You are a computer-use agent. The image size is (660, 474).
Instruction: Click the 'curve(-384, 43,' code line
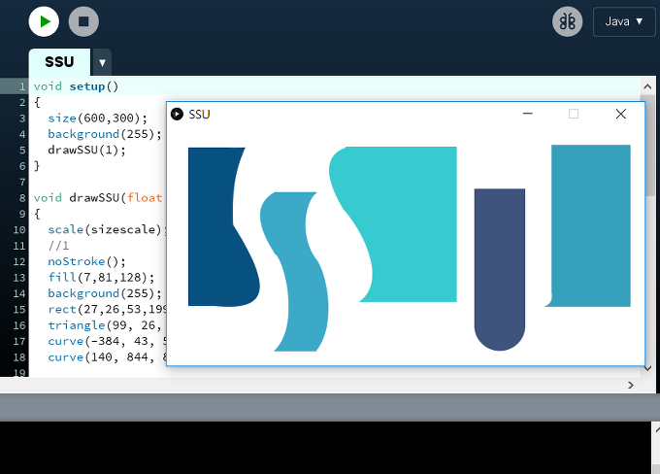coord(102,341)
